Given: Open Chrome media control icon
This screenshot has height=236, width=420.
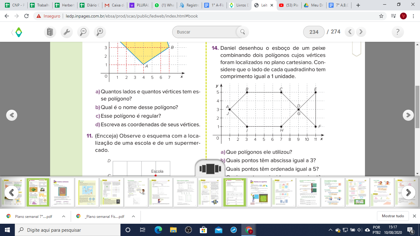Looking at the screenshot, I should tap(393, 16).
